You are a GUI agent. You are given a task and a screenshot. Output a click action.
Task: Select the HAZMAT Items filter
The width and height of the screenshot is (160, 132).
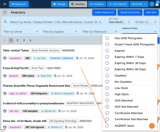130,126
